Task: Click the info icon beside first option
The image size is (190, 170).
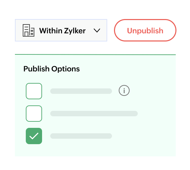Action: [x=124, y=90]
